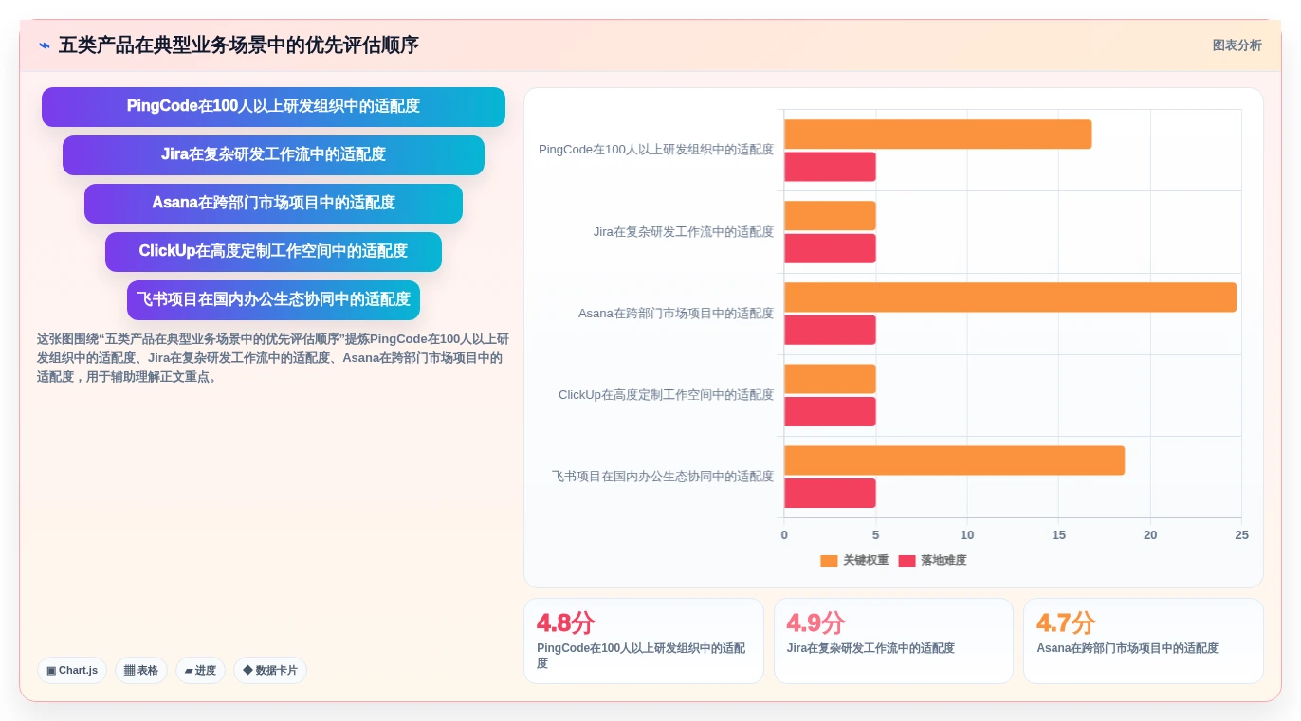1301x721 pixels.
Task: Click the 进度 tag chip
Action: (x=200, y=671)
